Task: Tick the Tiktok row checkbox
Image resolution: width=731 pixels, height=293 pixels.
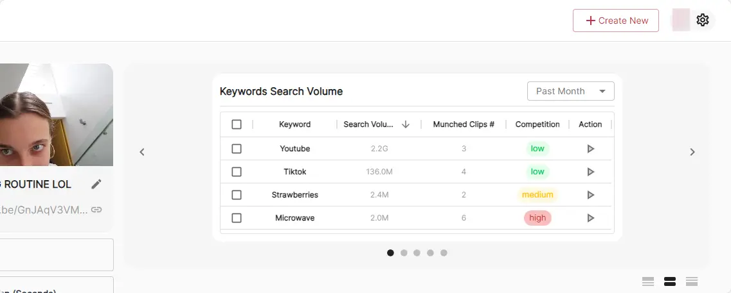Action: click(x=237, y=172)
